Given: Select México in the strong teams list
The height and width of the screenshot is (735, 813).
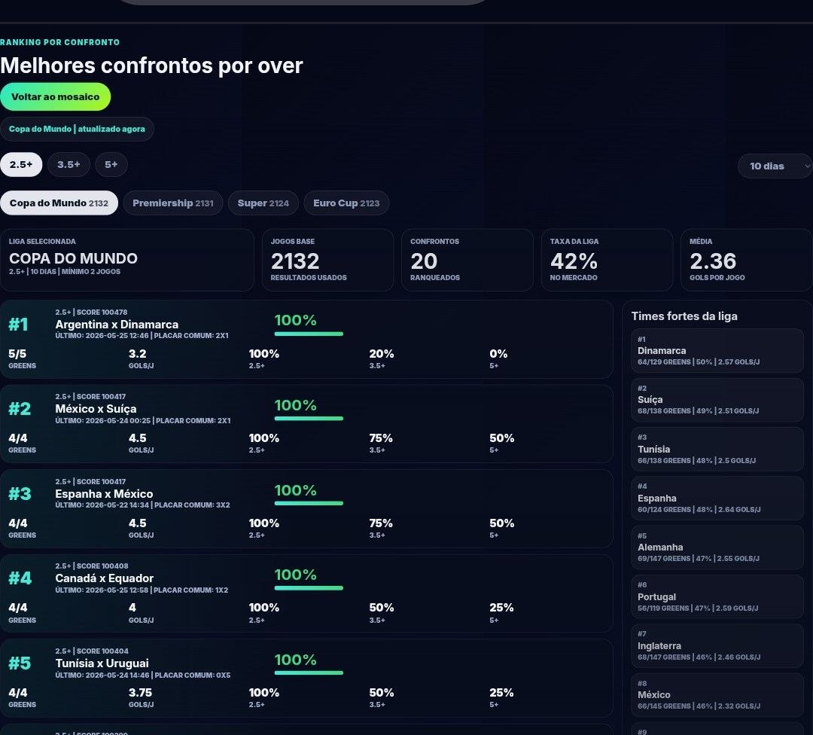Looking at the screenshot, I should point(717,695).
